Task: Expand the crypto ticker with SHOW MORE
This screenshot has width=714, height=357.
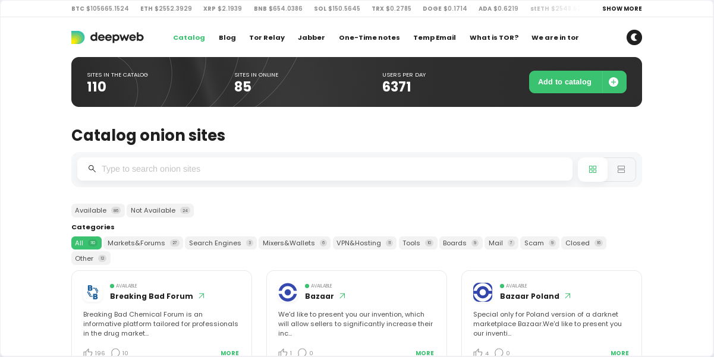Action: [x=622, y=8]
